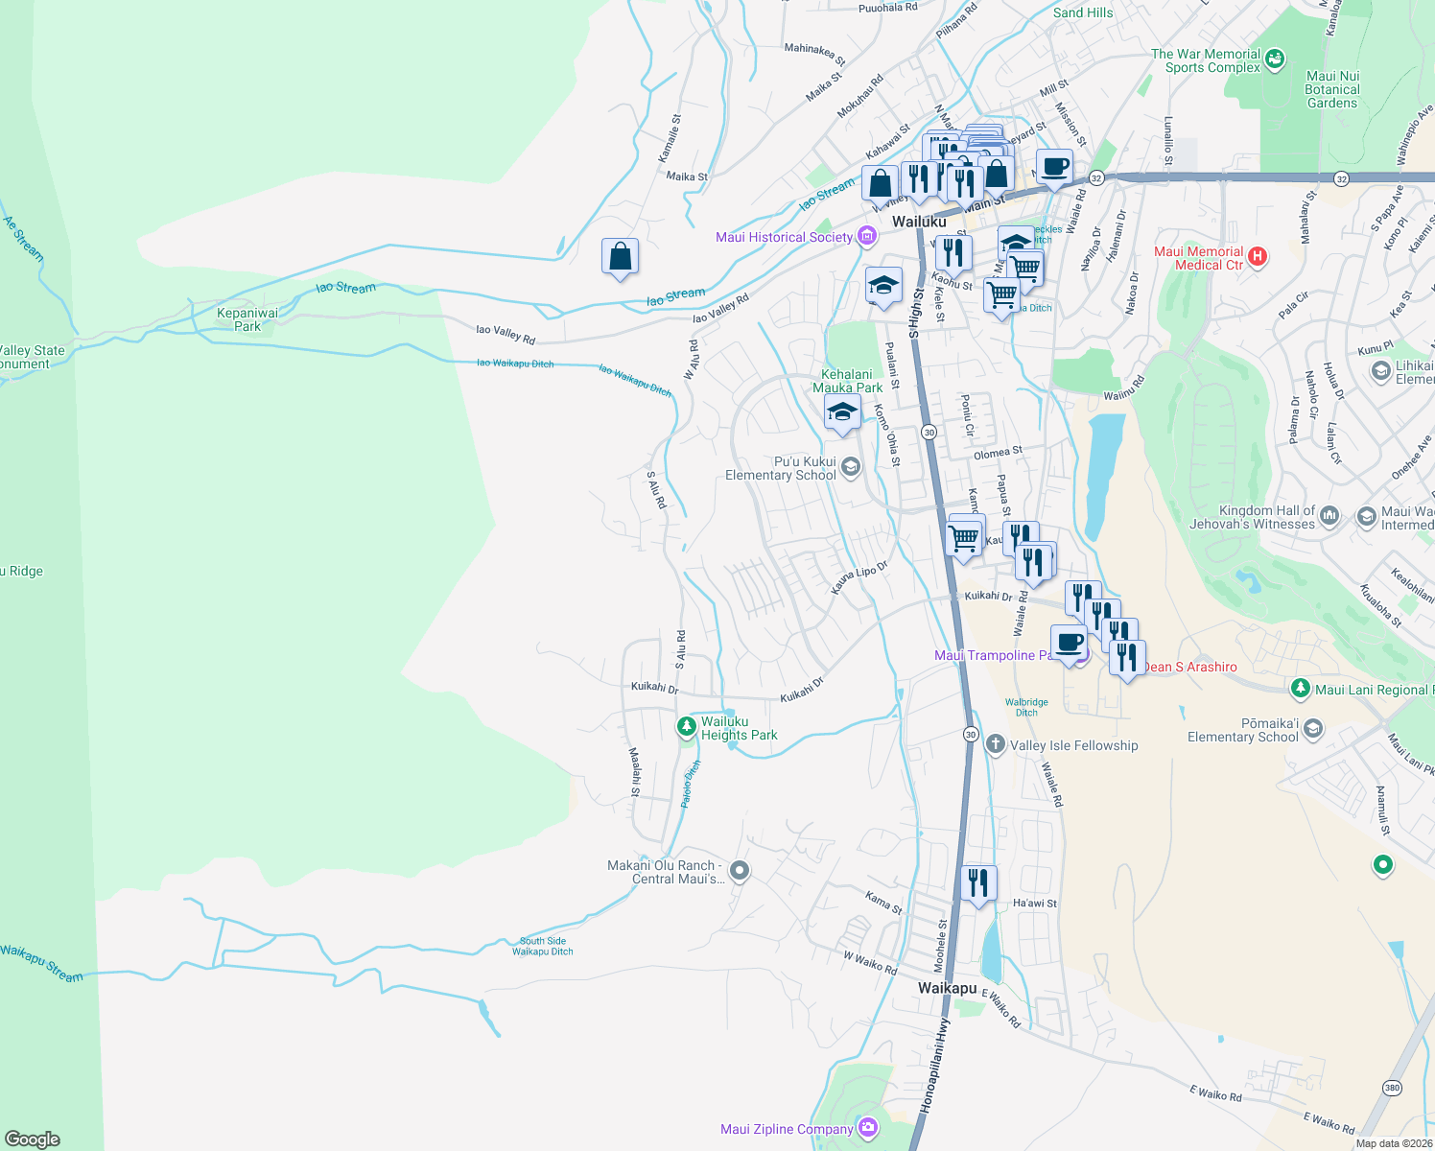Click the Pu'u Kukui Elementary School marker

(849, 467)
